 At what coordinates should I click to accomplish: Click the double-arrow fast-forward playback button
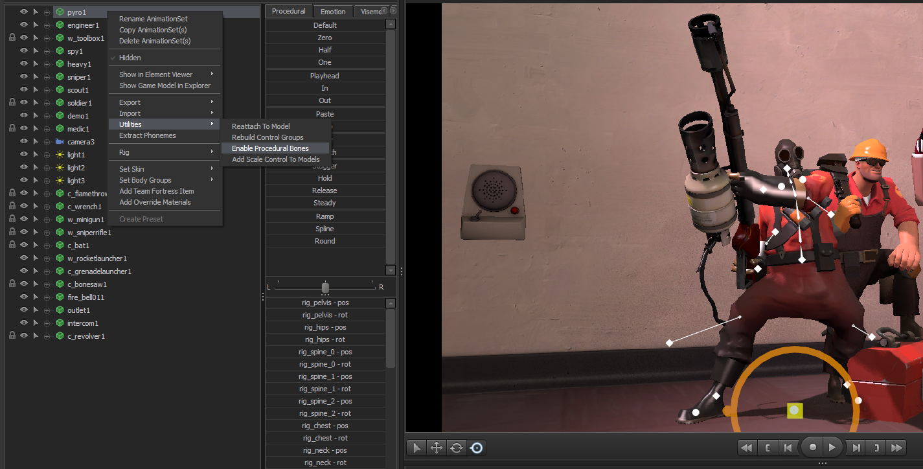(896, 448)
